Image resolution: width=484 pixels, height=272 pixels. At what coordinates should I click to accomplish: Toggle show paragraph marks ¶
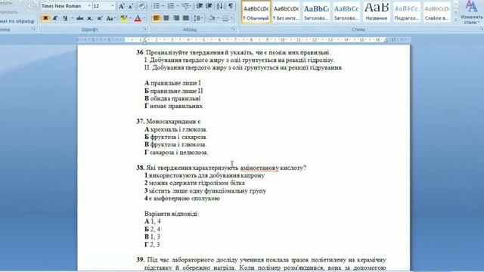tap(231, 6)
